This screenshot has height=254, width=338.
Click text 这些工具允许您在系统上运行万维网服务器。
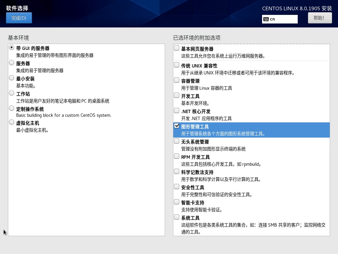tap(223, 56)
